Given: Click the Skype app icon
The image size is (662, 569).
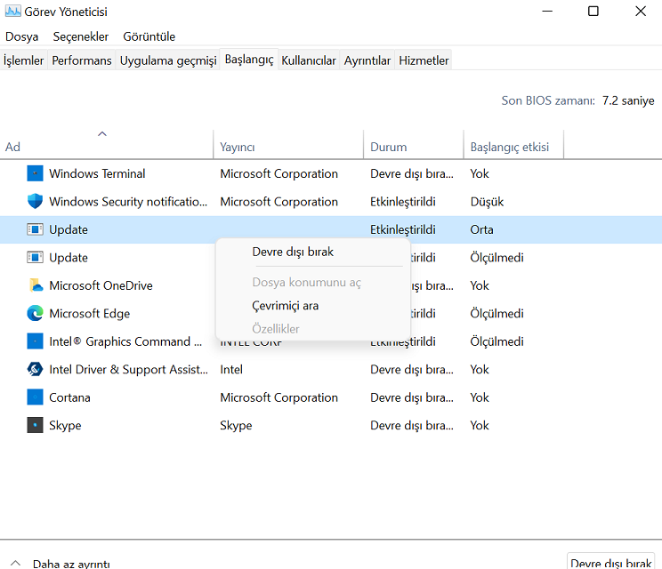Looking at the screenshot, I should pos(35,425).
